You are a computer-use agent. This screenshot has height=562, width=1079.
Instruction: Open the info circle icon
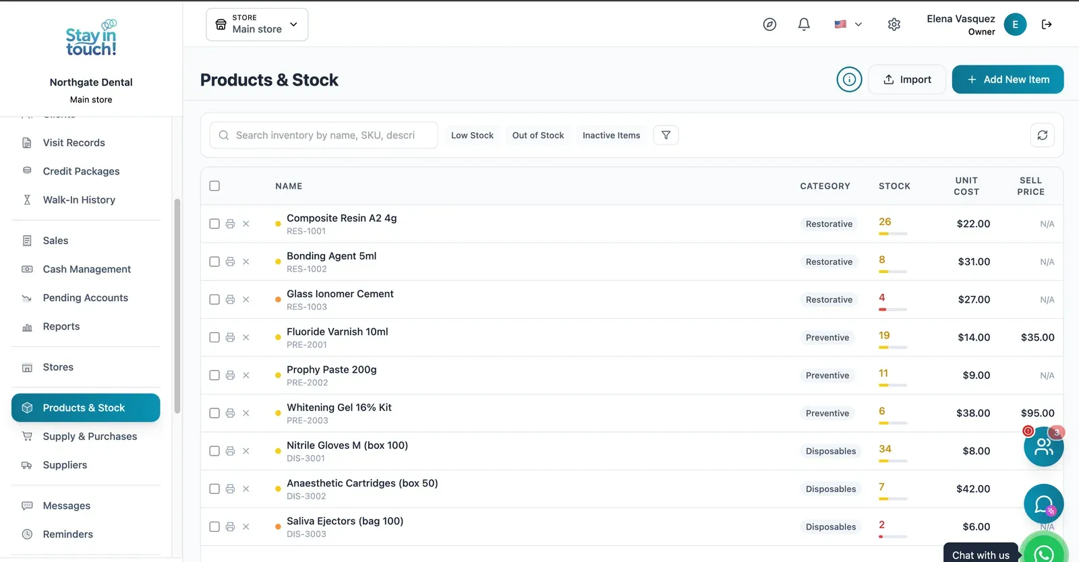pyautogui.click(x=850, y=80)
